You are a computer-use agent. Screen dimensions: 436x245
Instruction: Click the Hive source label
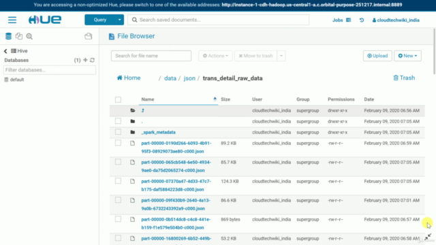tap(22, 51)
